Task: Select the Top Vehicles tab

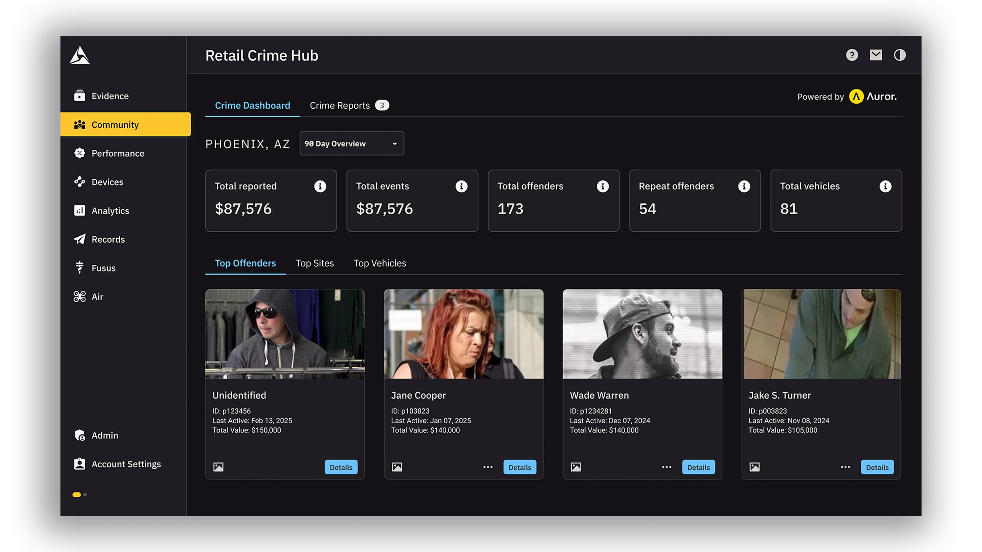Action: click(x=380, y=263)
